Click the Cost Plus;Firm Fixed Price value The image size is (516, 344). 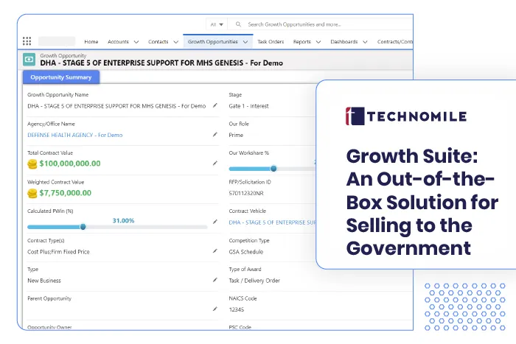pyautogui.click(x=58, y=252)
